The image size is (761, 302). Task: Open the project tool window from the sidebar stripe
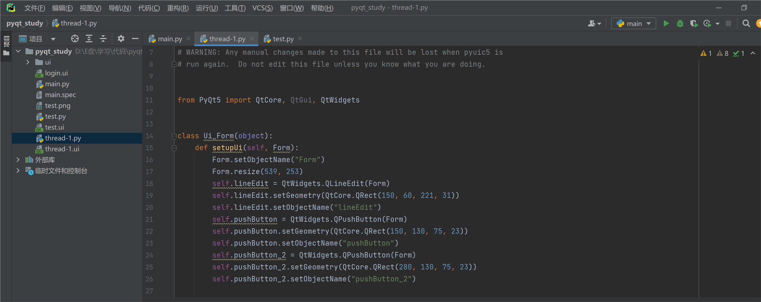(x=6, y=46)
